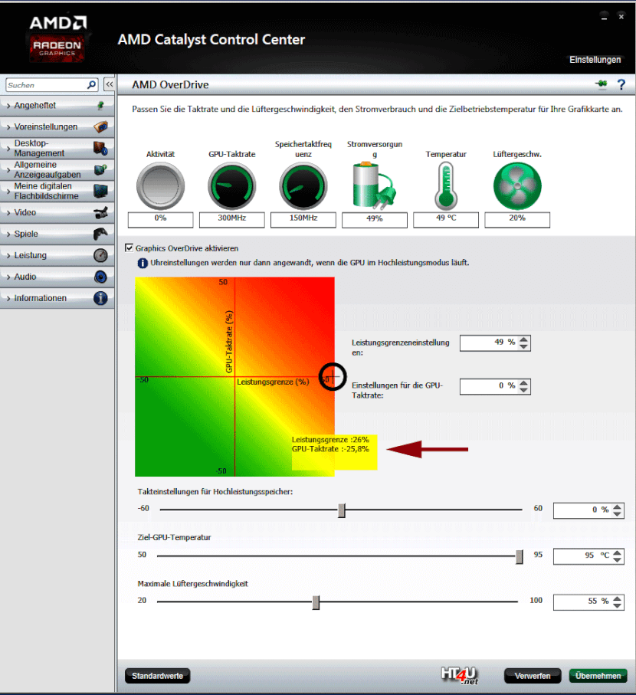Toggle Graphics OverDrive aktivieren checkbox

point(129,248)
